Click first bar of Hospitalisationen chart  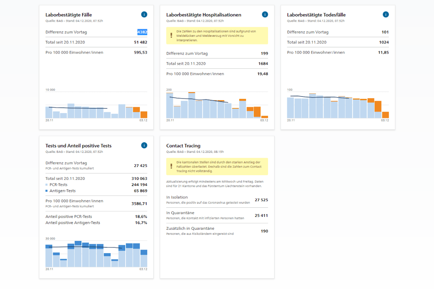[170, 105]
